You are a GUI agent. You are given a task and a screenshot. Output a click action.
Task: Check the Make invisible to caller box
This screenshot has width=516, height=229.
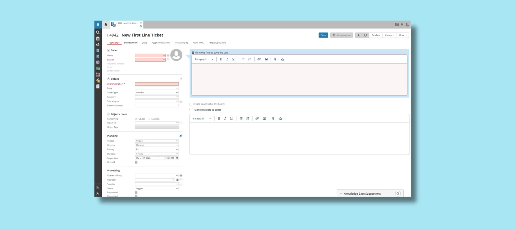[191, 109]
